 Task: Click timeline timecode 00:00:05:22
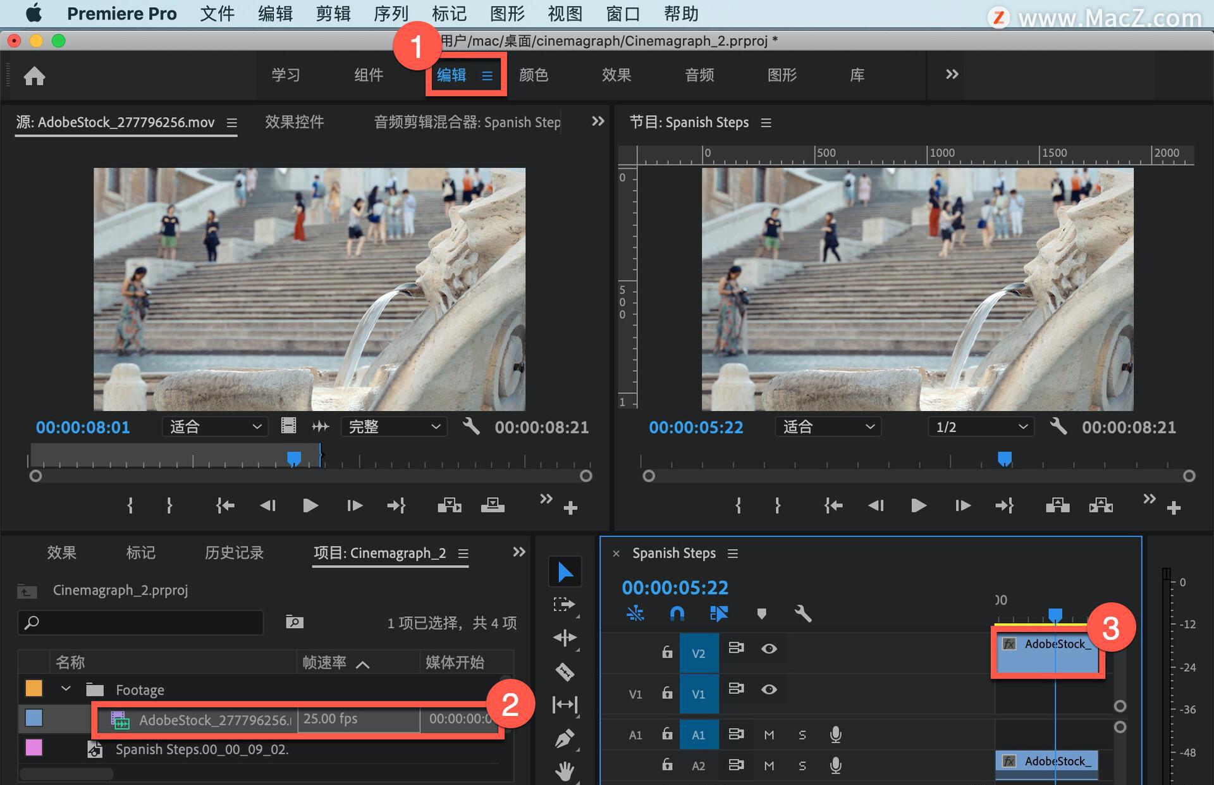click(675, 588)
